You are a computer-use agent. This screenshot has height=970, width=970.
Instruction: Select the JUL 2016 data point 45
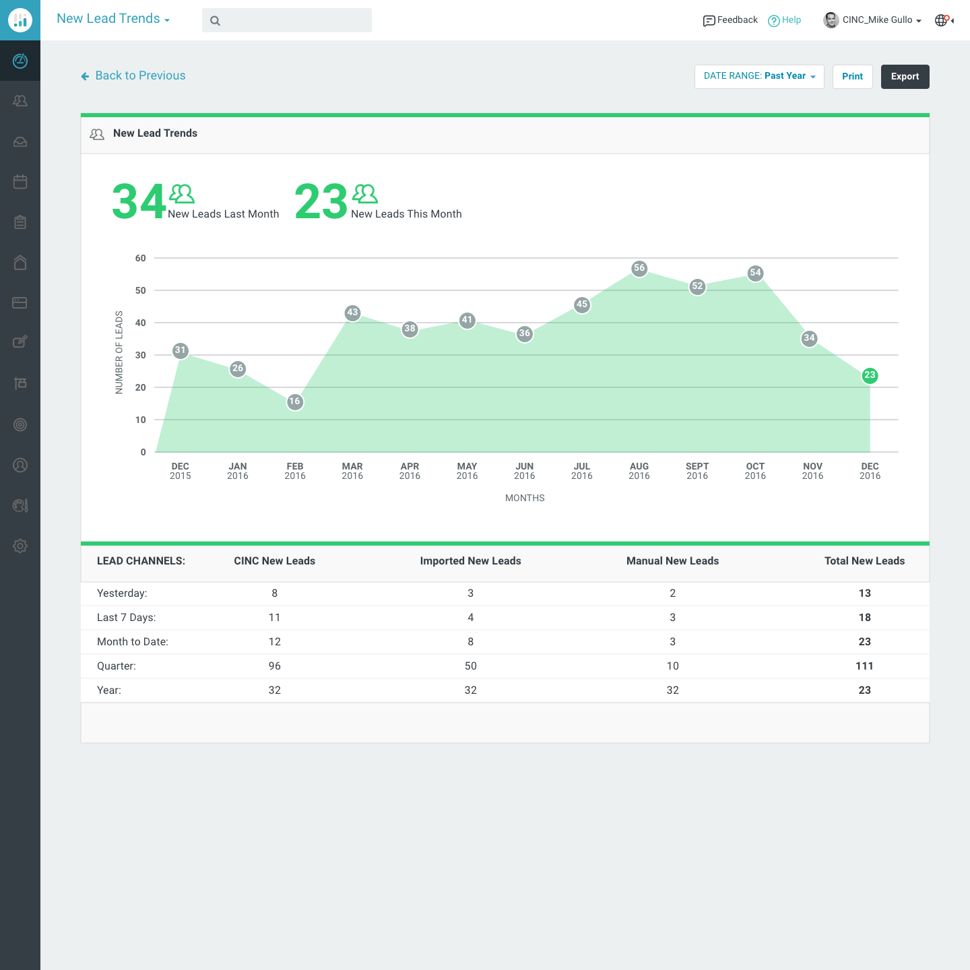pos(582,304)
